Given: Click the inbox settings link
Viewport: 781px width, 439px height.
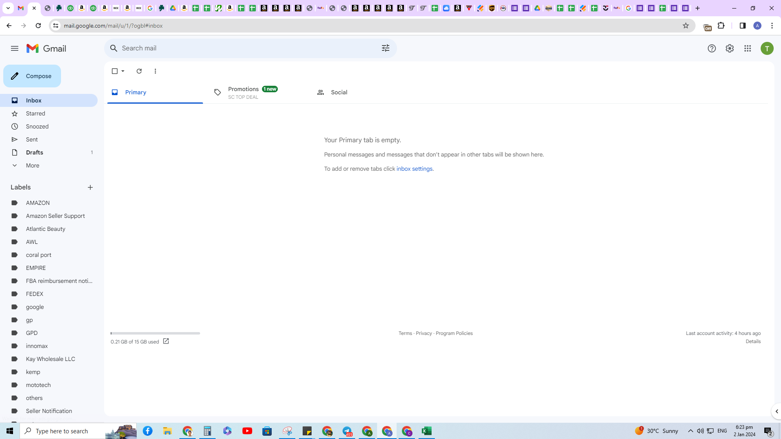Looking at the screenshot, I should pyautogui.click(x=414, y=169).
